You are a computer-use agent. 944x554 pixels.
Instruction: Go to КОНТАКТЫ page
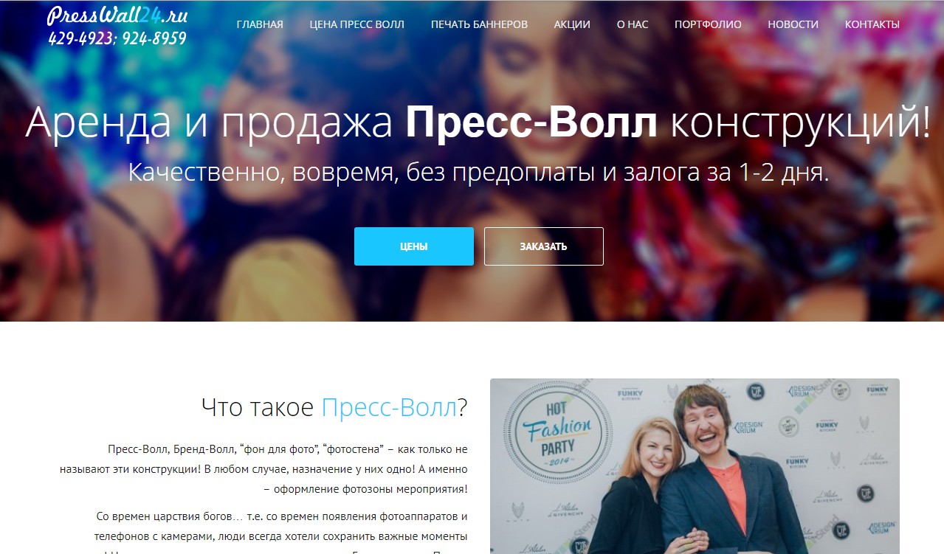click(x=872, y=24)
